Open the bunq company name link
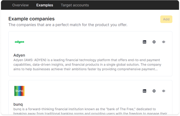180x116 pixels. 18,104
